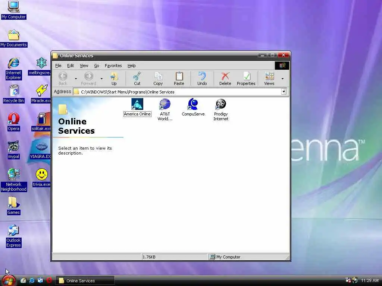This screenshot has width=382, height=286.
Task: Launch Opera from quick launch
Action: point(49,280)
